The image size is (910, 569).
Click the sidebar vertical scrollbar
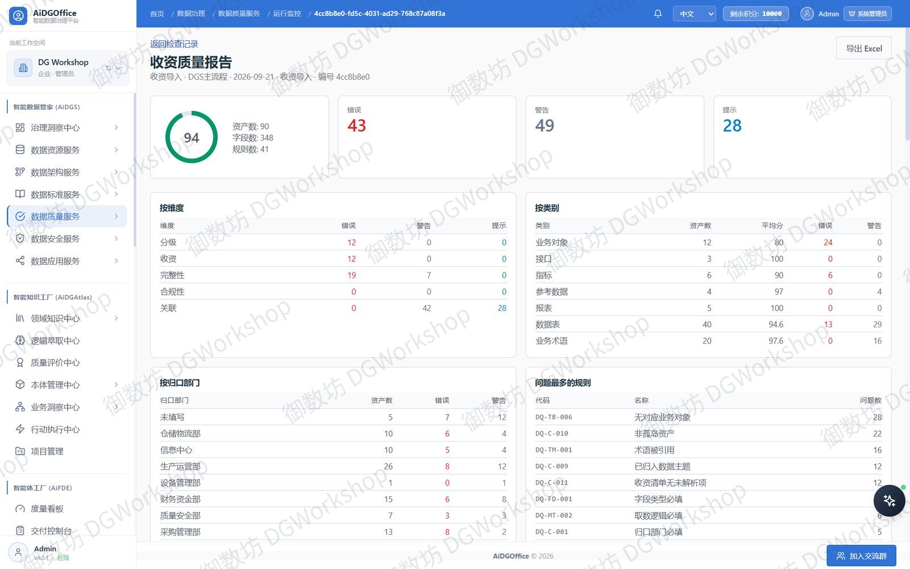134,170
